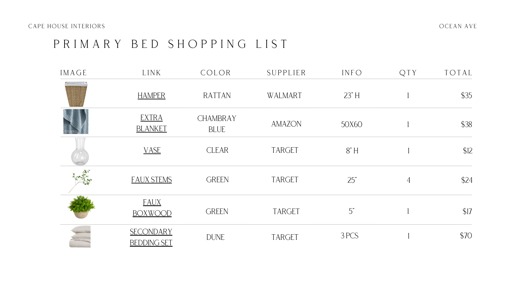Screen dimensions: 505x284
Task: Click the potted boxwood image
Action: pos(81,207)
